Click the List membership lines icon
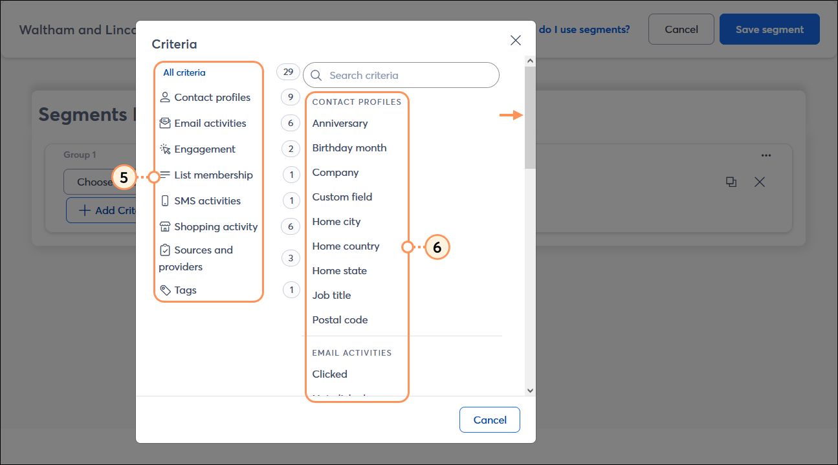 point(165,175)
